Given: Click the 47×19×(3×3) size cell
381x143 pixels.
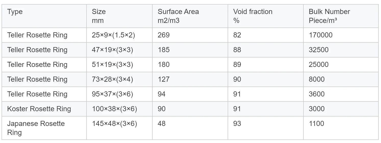Looking at the screenshot, I should coord(112,50).
